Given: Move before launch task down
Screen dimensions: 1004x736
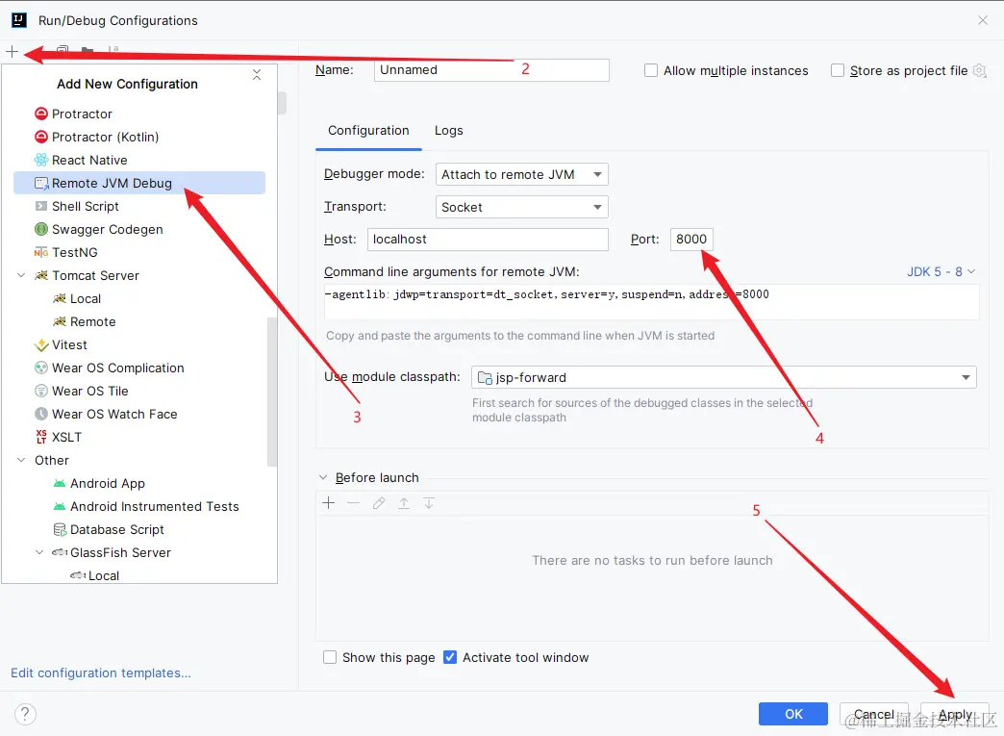Looking at the screenshot, I should tap(428, 503).
